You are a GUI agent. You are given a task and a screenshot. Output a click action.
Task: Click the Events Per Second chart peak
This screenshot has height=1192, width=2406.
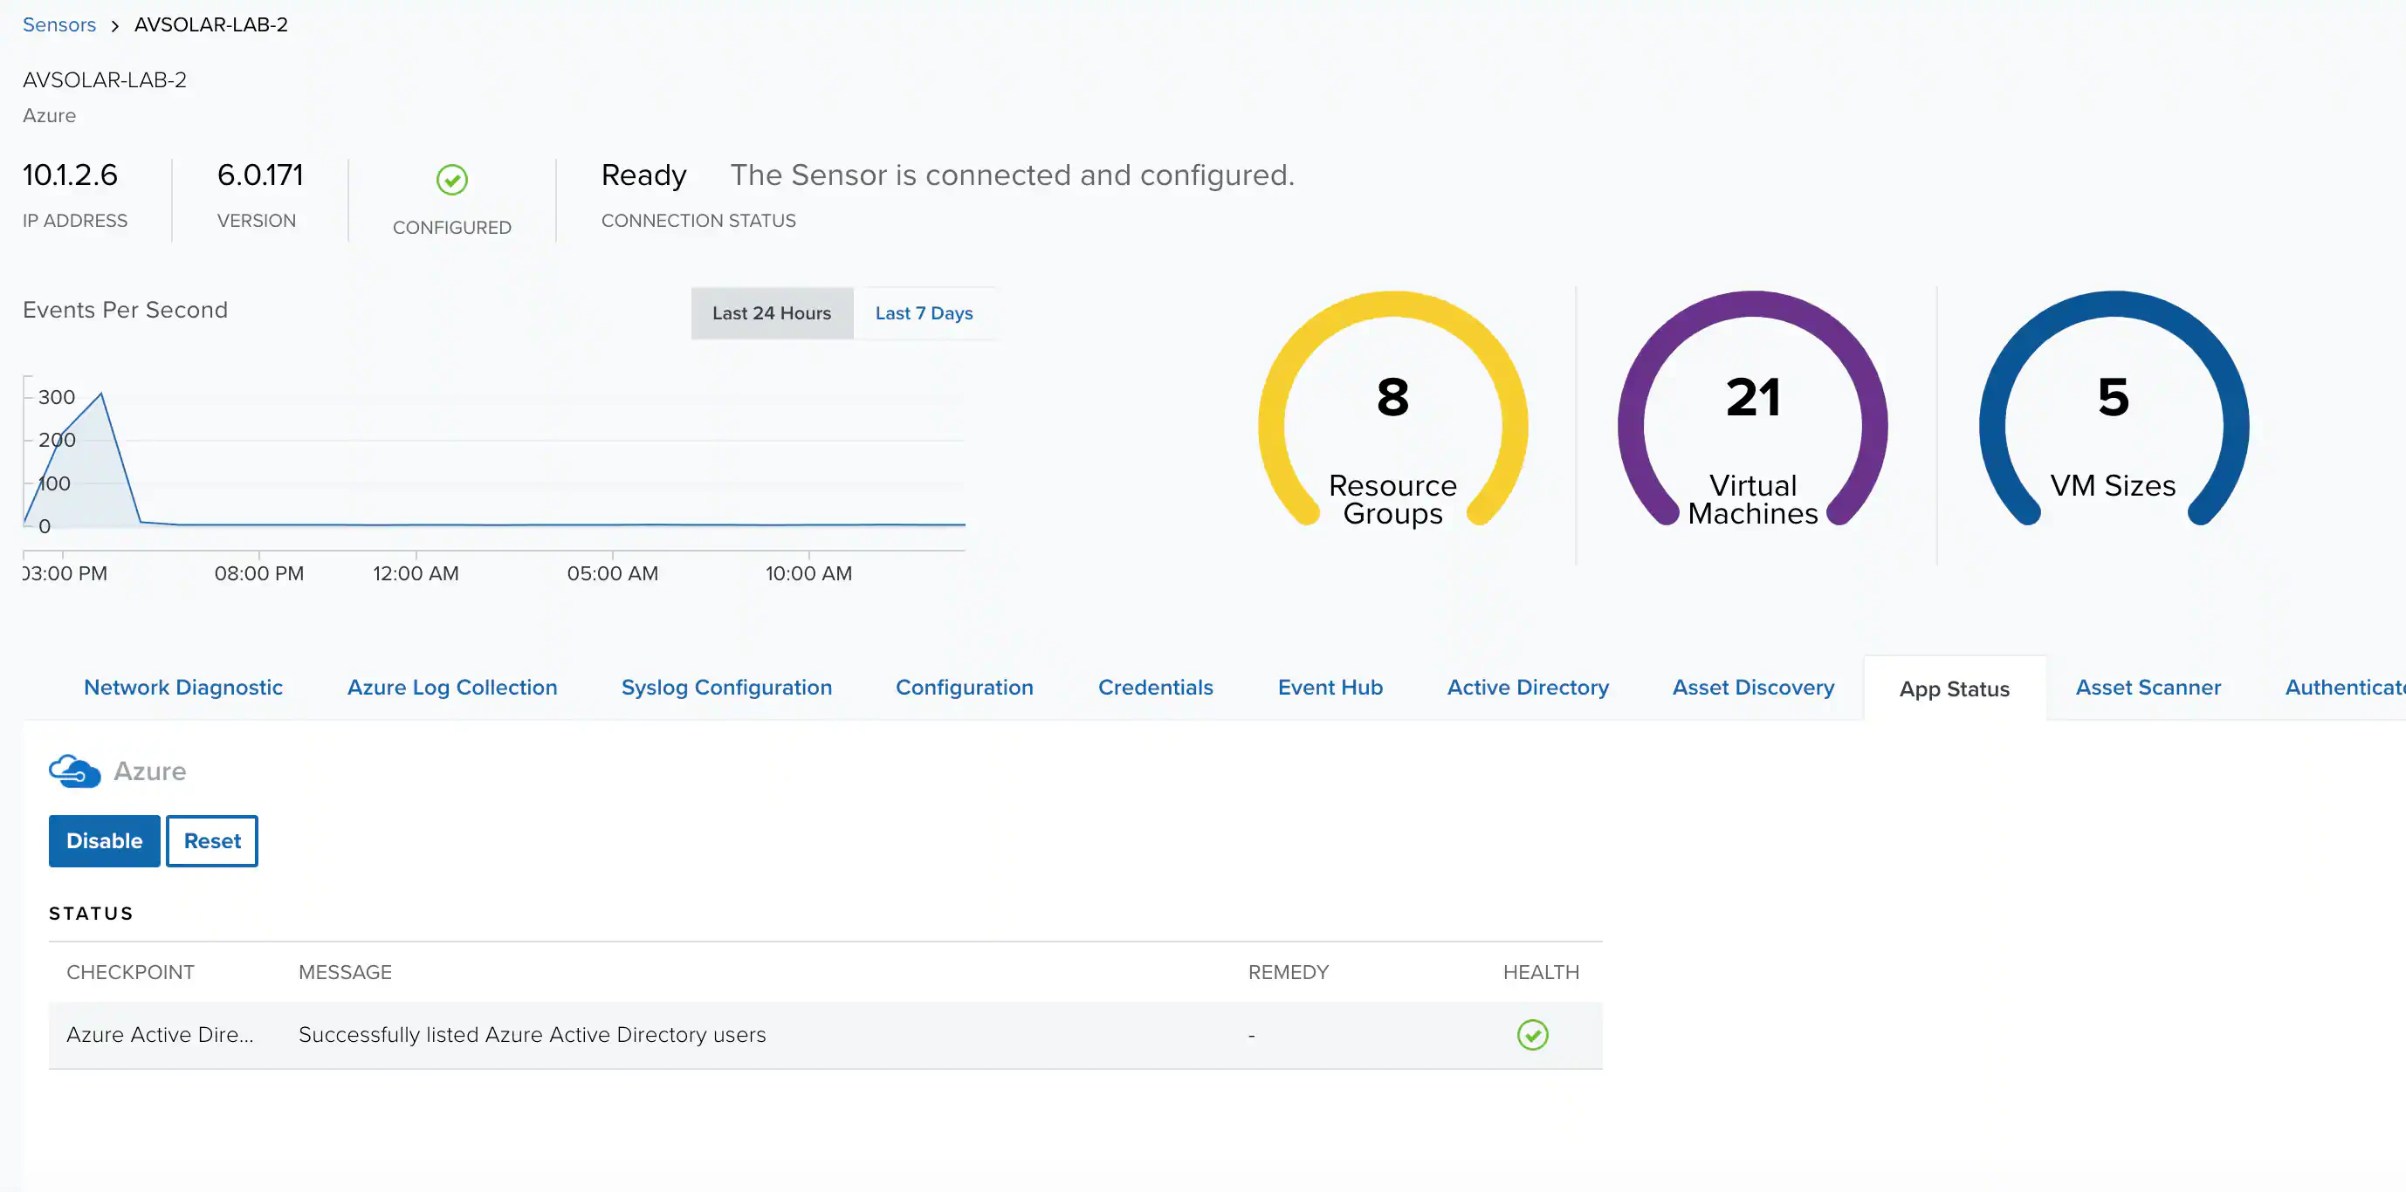pyautogui.click(x=101, y=394)
